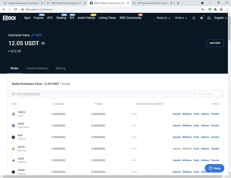Click Withdraw for ALGO
This screenshot has height=178, width=231.
coord(187,160)
